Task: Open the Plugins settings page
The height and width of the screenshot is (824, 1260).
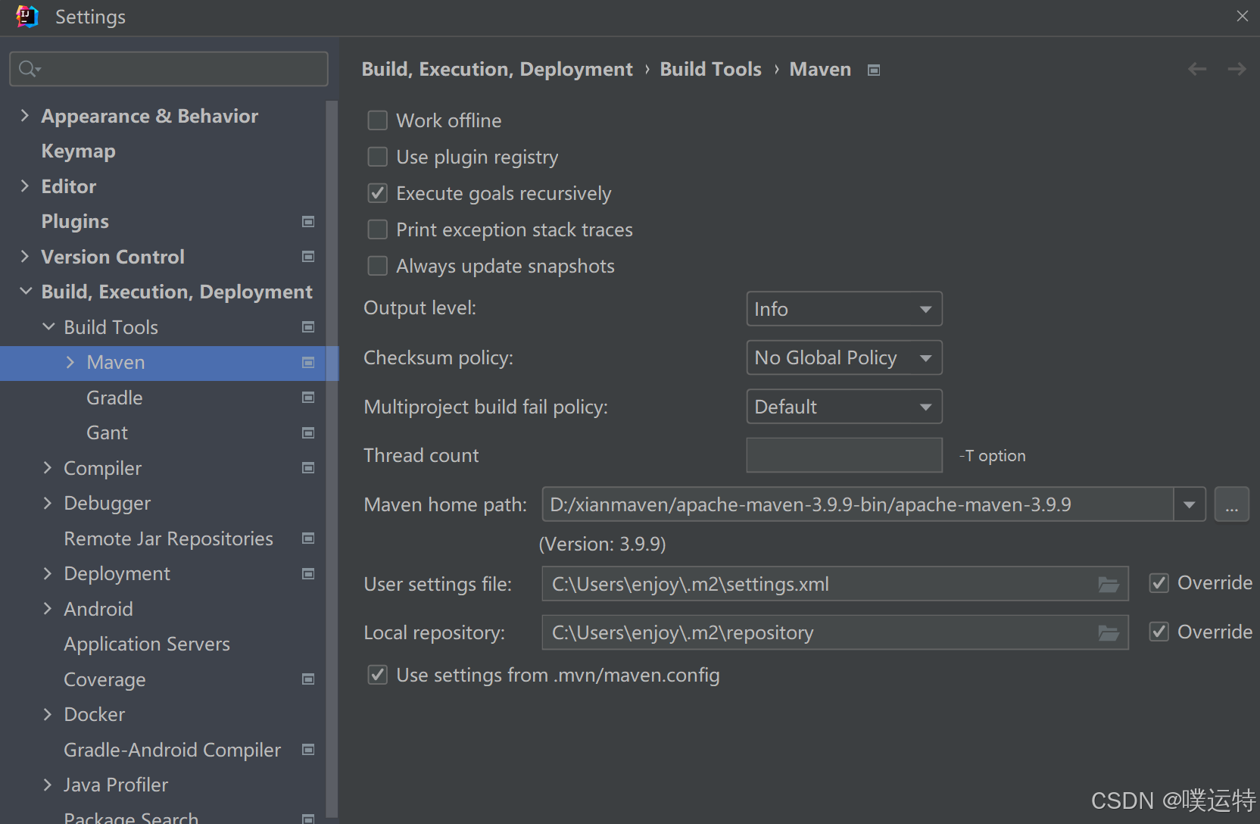Action: point(75,221)
